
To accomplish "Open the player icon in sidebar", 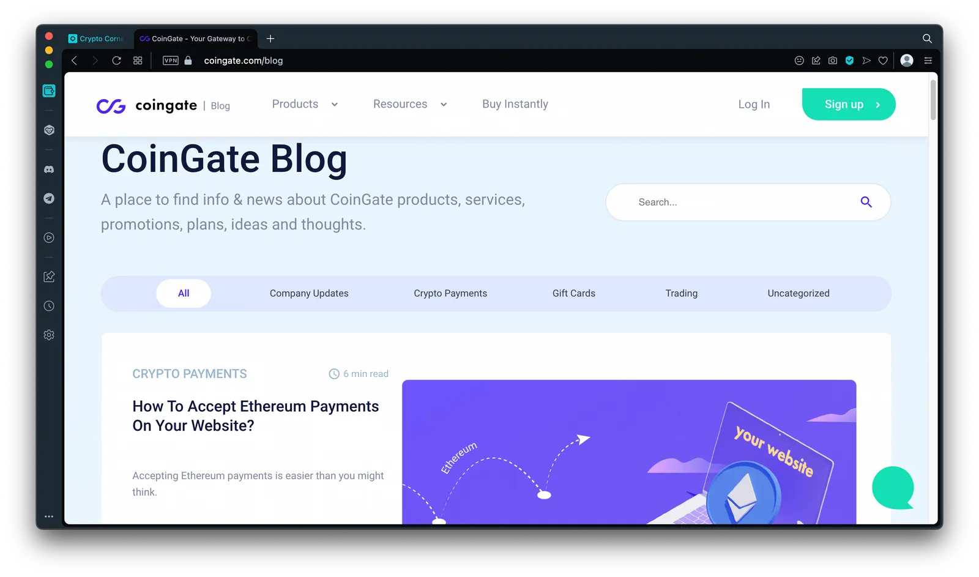I will 49,237.
